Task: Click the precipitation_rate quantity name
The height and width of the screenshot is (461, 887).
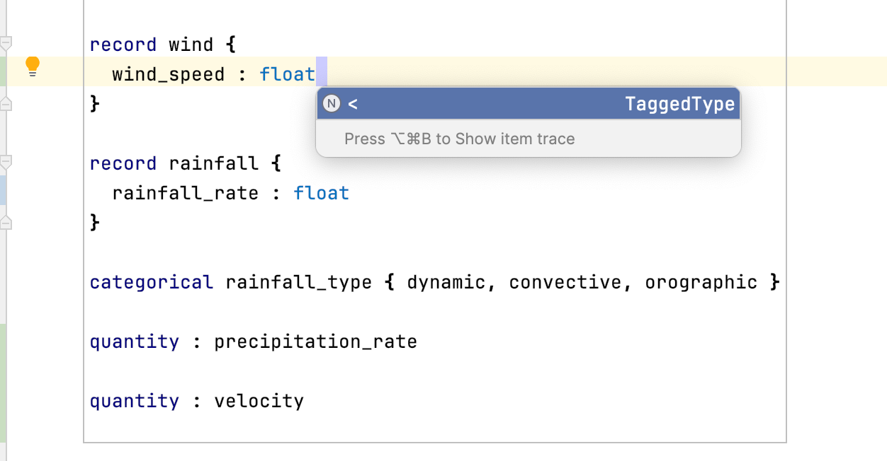Action: (x=316, y=341)
